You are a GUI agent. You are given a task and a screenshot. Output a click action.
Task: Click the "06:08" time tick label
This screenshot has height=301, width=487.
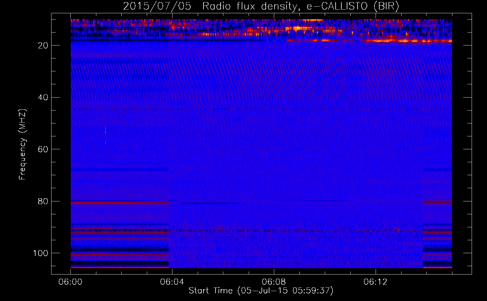tap(274, 282)
